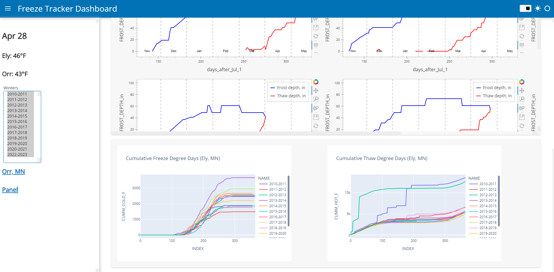Screen dimensions: 554x272
Task: Select 2013-2014 in the Winters list
Action: (x=20, y=111)
